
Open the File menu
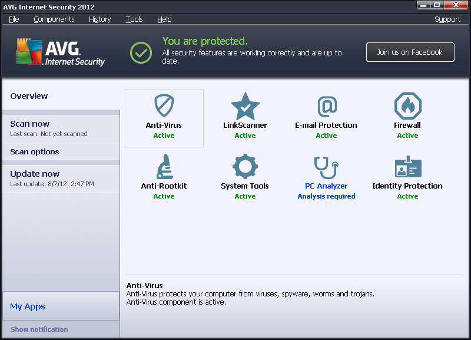14,19
